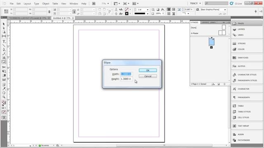Open the CS Live menu
The image size is (264, 148).
point(236,3)
